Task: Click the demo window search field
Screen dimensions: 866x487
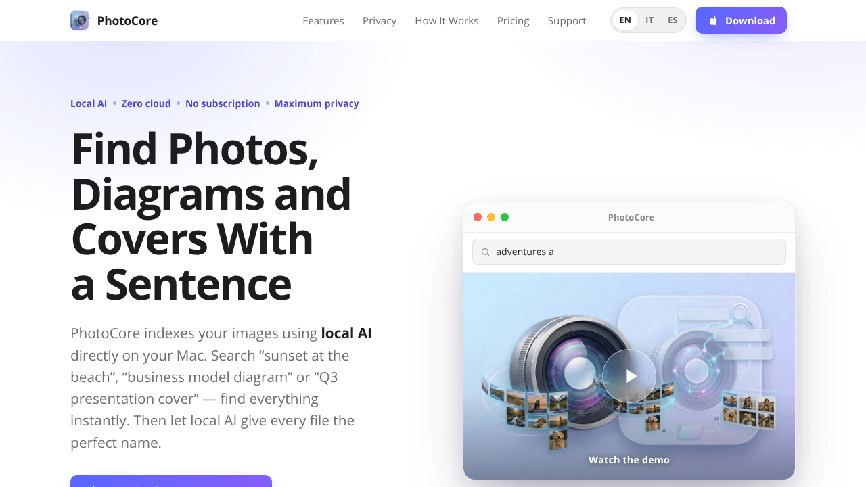Action: [629, 252]
